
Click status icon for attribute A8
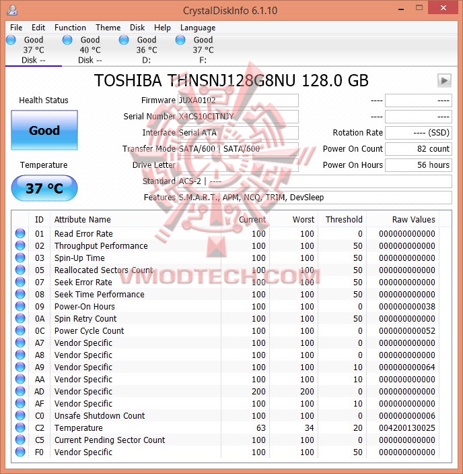pos(20,355)
